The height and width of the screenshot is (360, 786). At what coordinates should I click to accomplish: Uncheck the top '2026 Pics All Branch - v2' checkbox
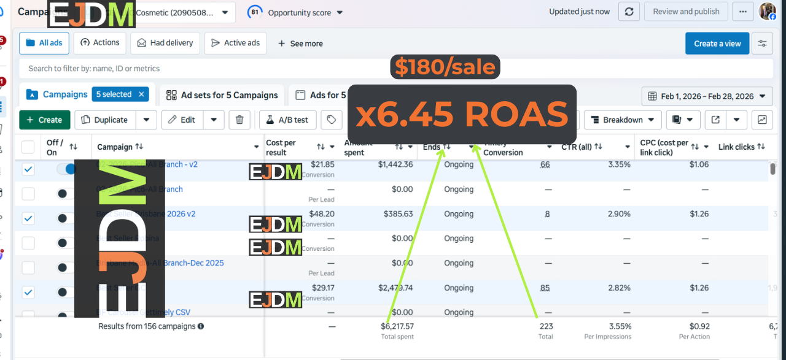pos(28,169)
